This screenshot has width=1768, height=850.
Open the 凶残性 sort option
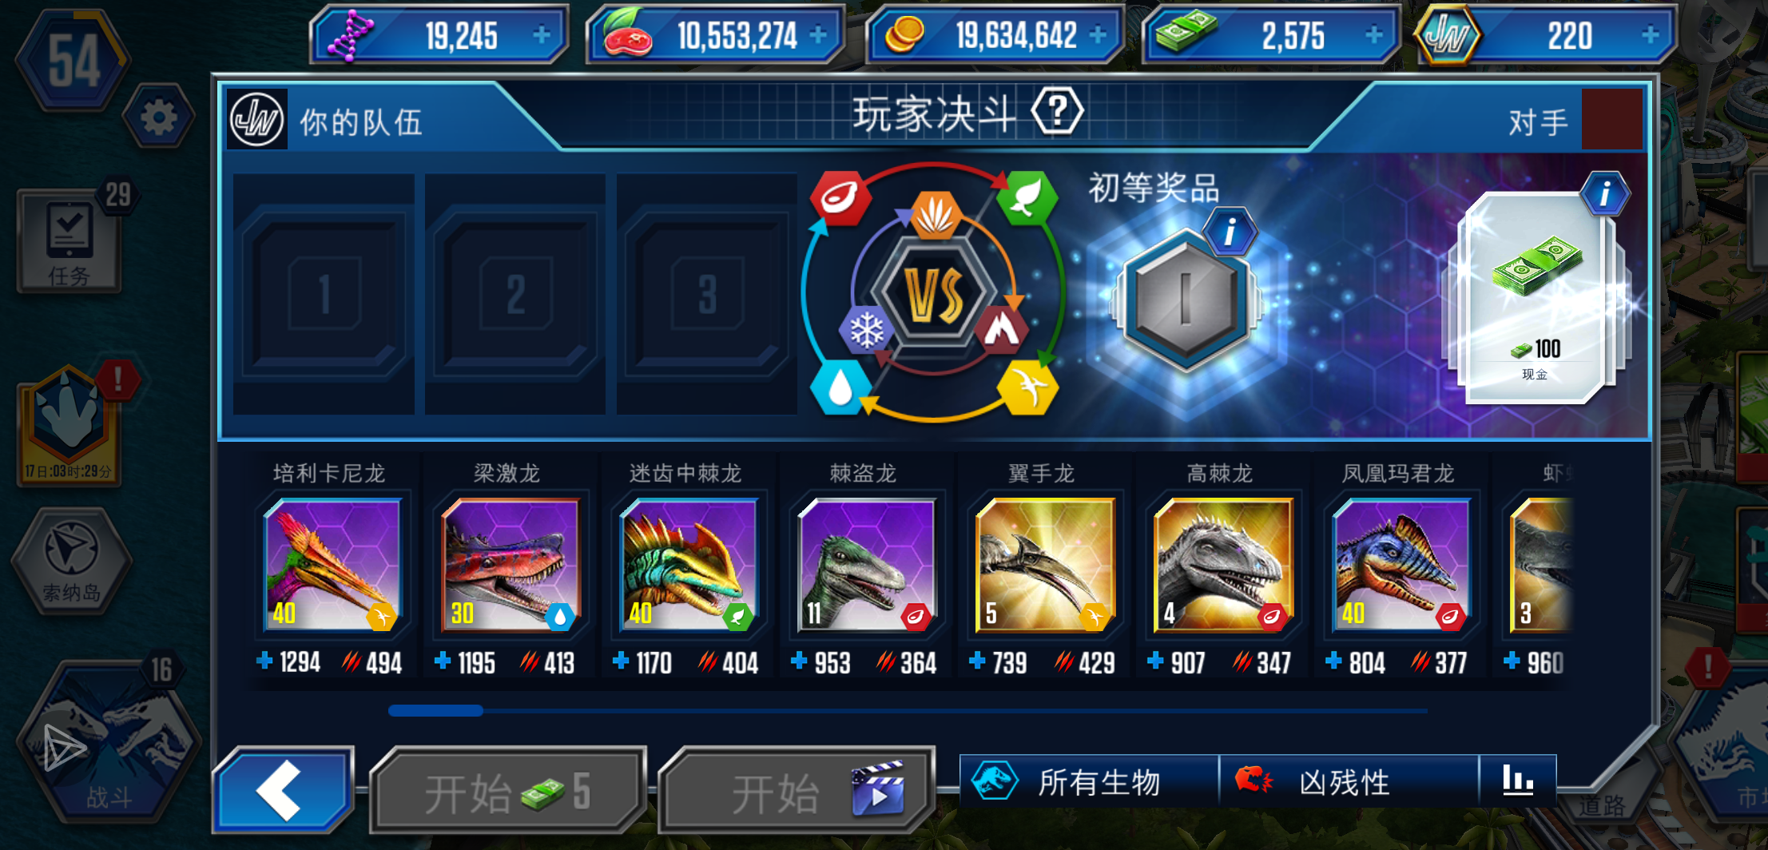1349,781
